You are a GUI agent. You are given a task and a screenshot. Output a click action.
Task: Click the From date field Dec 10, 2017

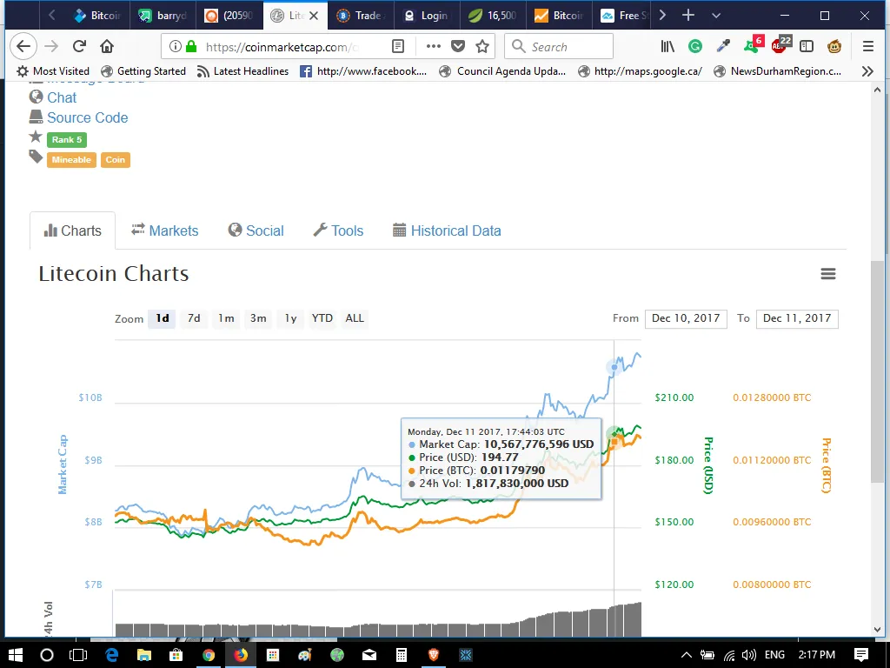click(x=686, y=318)
